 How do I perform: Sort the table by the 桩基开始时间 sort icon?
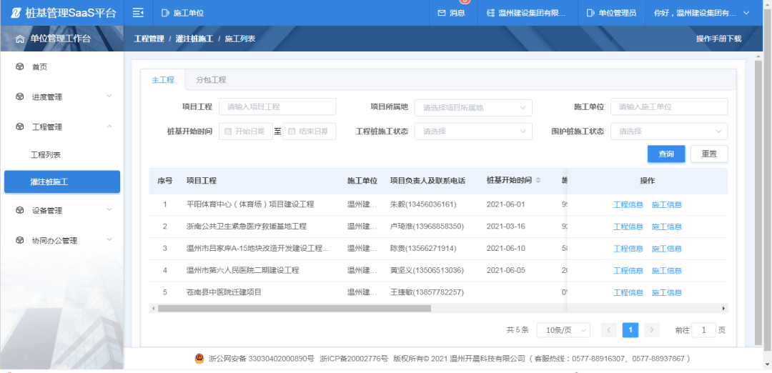[538, 180]
